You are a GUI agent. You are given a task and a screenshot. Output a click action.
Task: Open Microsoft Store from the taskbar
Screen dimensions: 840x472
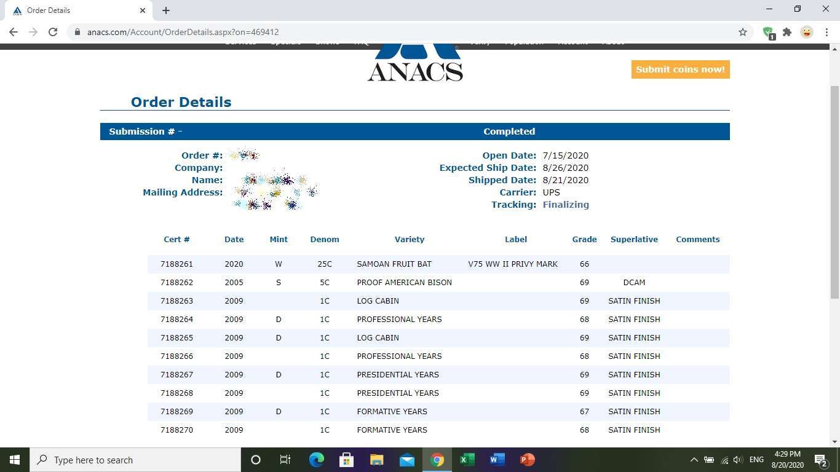pos(346,460)
